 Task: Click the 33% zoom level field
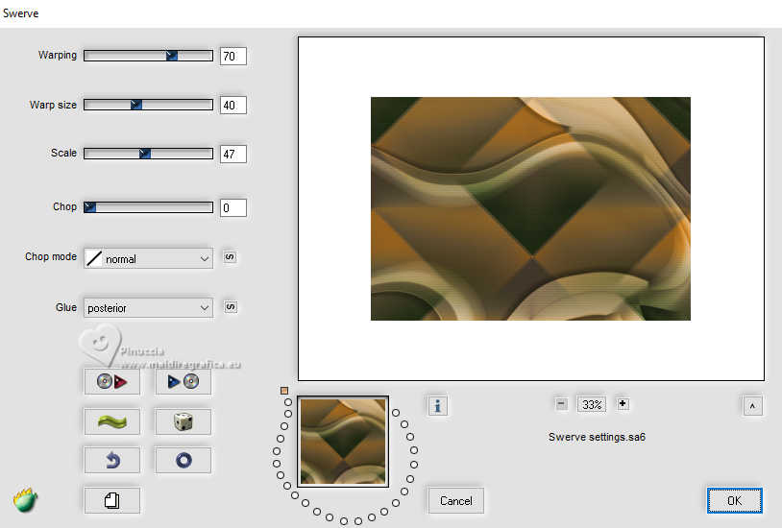[x=592, y=404]
